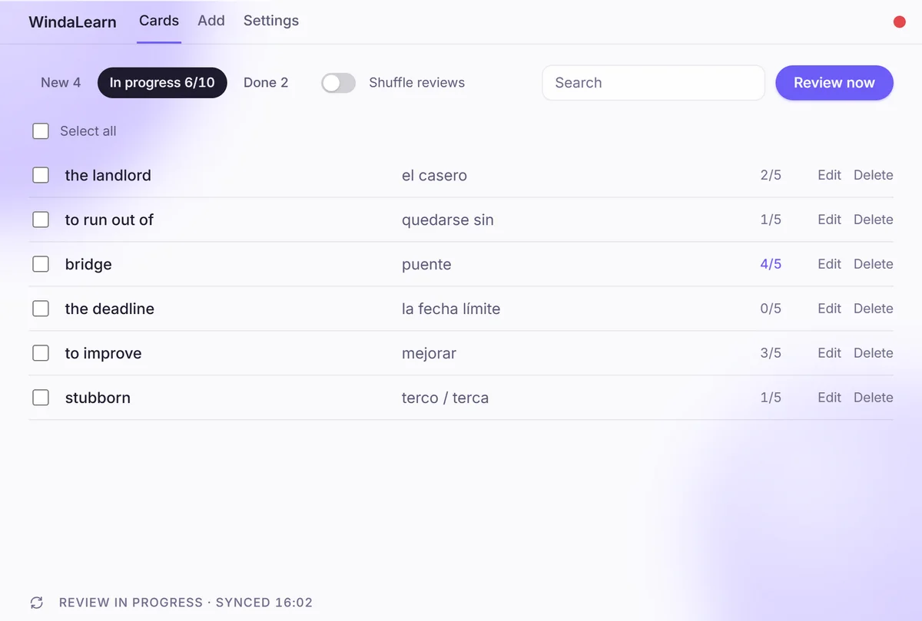Click the translation mejorar
The image size is (922, 621).
coord(429,354)
